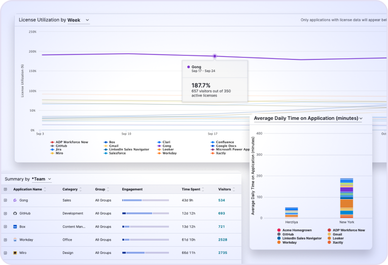Click the GitHub app icon in table

15,213
